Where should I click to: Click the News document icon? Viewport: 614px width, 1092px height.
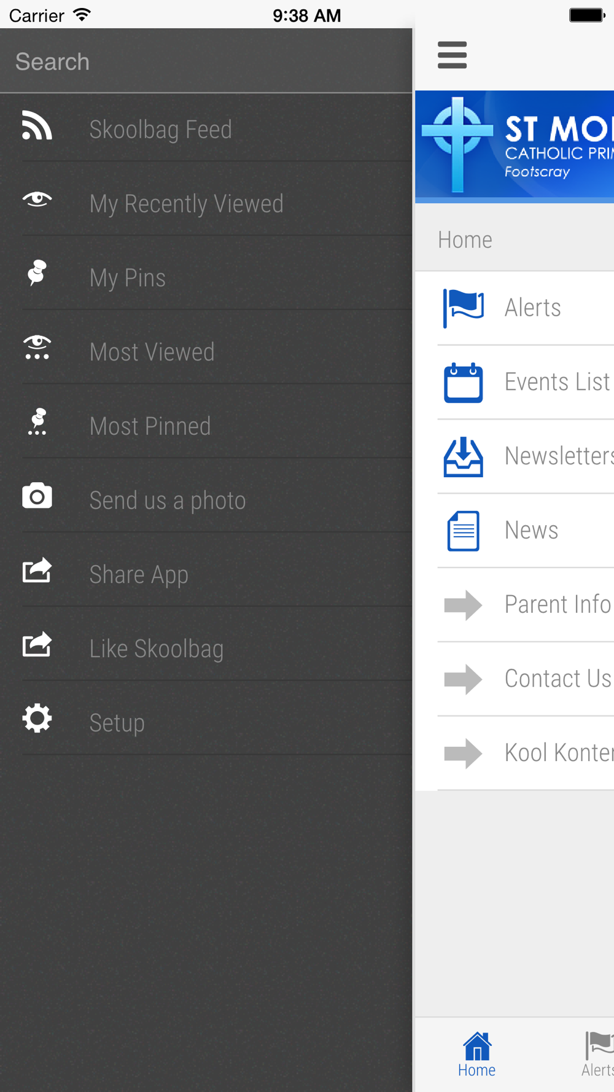pyautogui.click(x=463, y=531)
